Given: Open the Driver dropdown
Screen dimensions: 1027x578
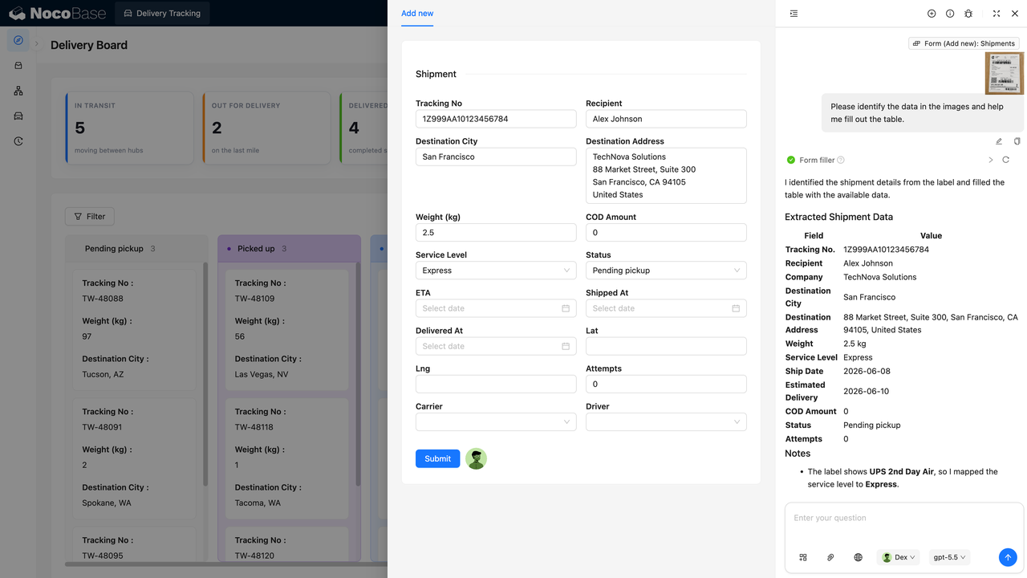Looking at the screenshot, I should coord(666,421).
